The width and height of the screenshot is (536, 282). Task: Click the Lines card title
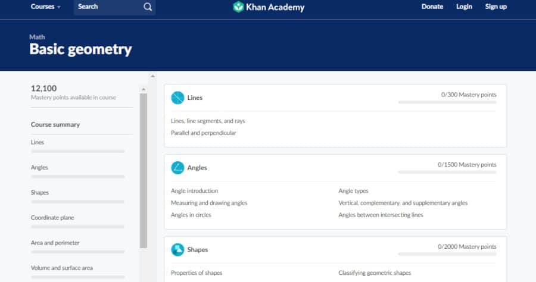pyautogui.click(x=195, y=98)
